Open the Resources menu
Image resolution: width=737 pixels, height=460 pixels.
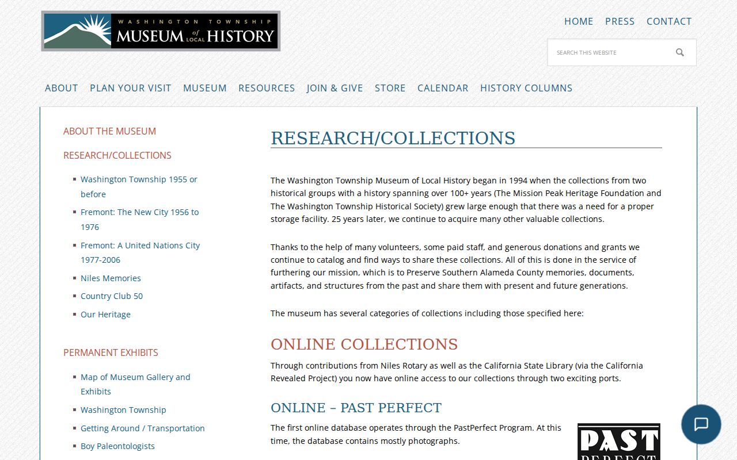point(267,88)
